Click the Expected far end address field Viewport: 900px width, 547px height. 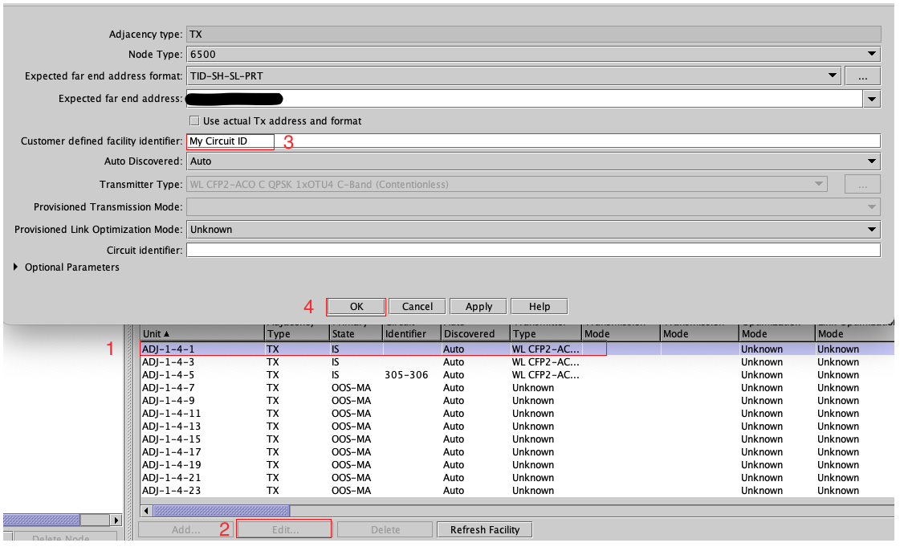click(524, 99)
